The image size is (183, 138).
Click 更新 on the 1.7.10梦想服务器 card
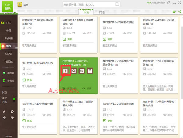click(x=27, y=121)
